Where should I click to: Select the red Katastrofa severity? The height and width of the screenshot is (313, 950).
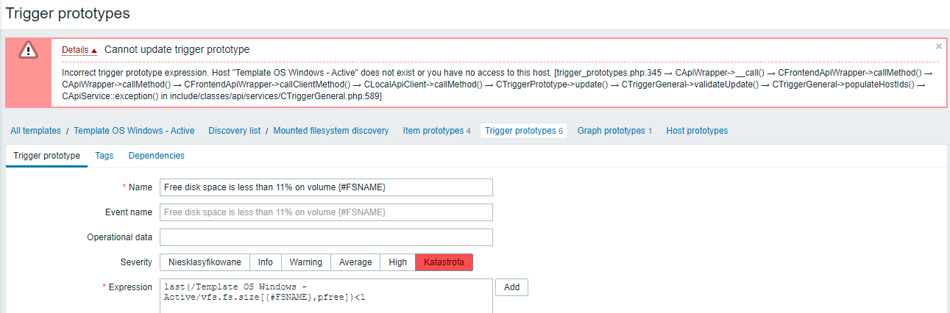tap(444, 262)
